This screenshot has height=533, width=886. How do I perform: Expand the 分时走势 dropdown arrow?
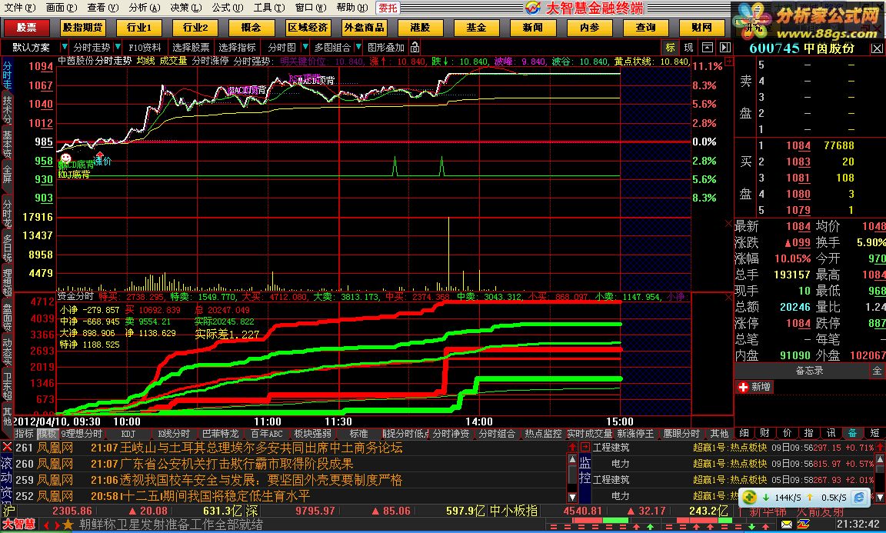pyautogui.click(x=118, y=47)
